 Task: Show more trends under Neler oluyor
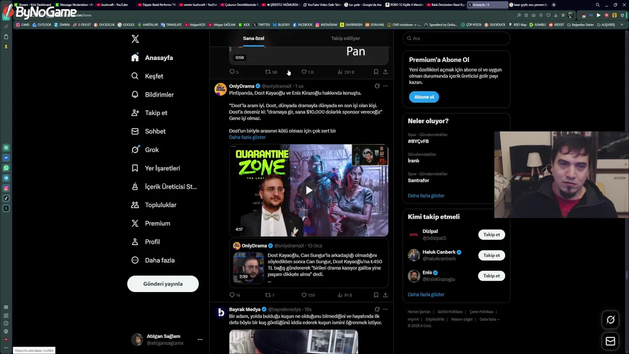(426, 196)
